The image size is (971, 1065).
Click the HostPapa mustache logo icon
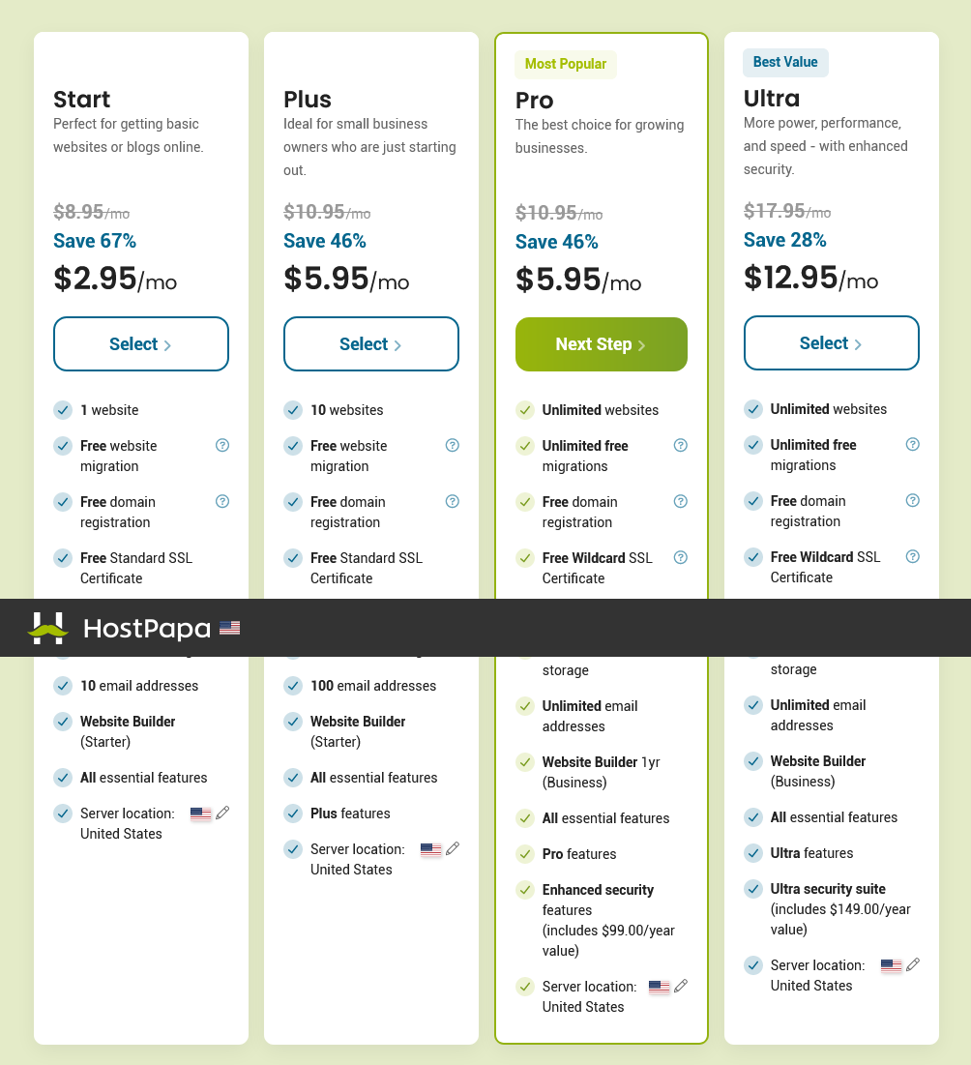click(48, 628)
